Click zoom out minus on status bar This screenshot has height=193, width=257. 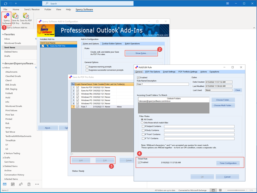pyautogui.click(x=226, y=190)
